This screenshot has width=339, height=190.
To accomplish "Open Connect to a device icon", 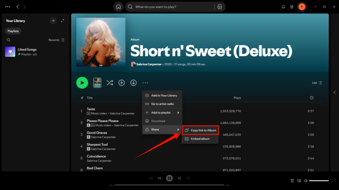I will (299, 181).
